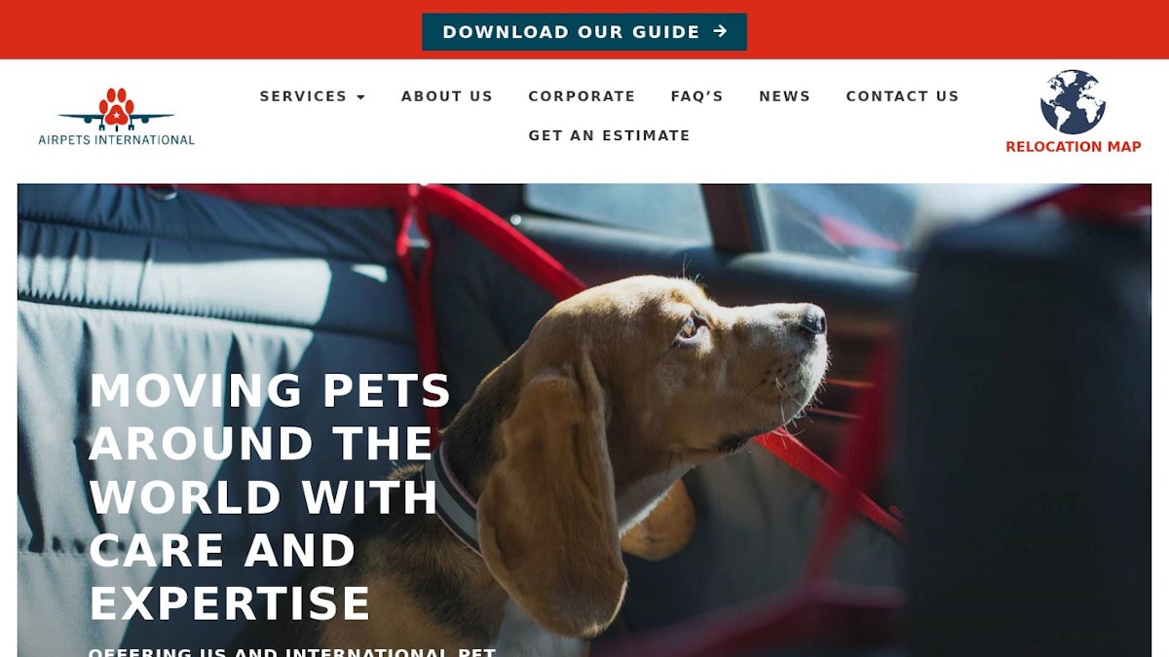Click the beagle's floppy ear in photo
The image size is (1169, 657).
550,496
